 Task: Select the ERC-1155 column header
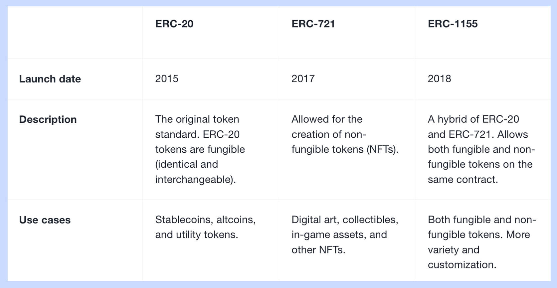[453, 24]
